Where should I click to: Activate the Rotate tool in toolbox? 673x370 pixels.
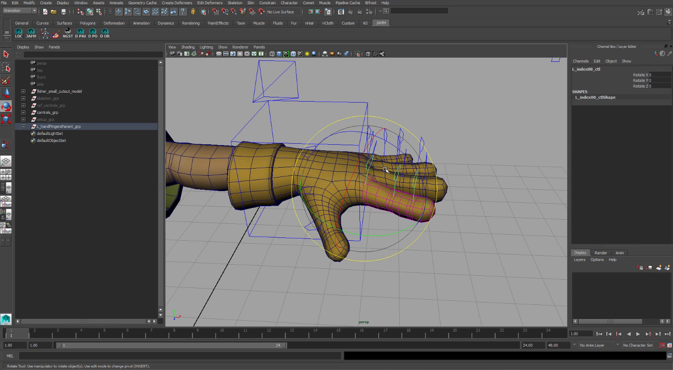click(6, 106)
